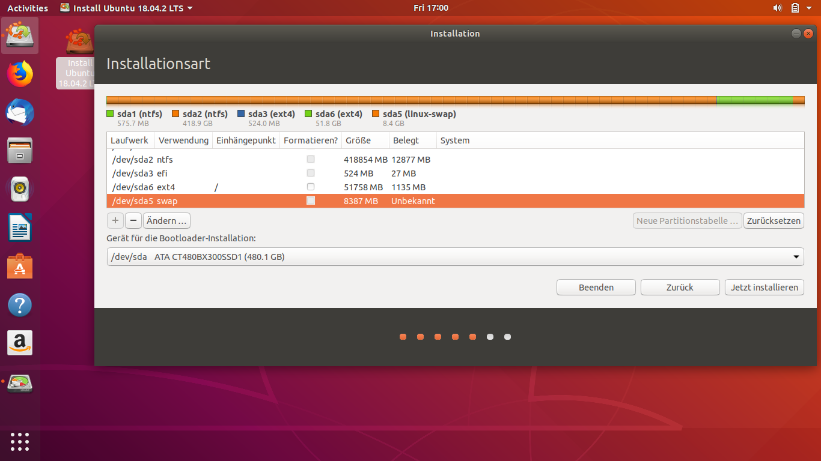Click the mount point / of sda6
821x461 pixels.
click(216, 187)
